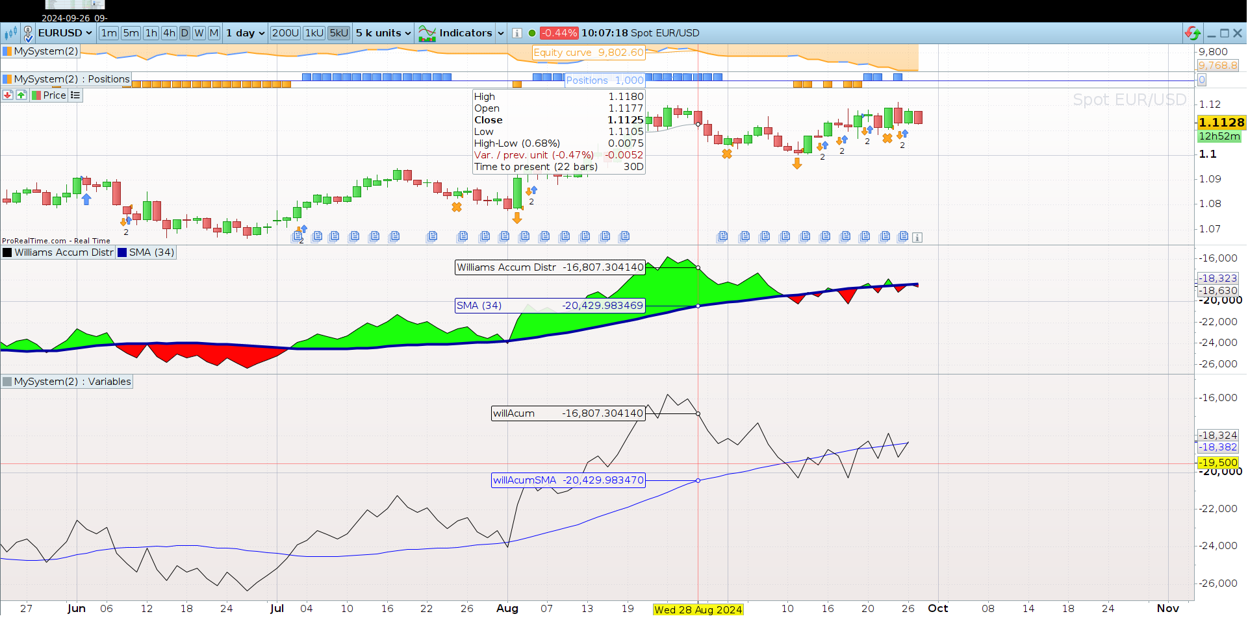Click the -0.44% change badge
1248x638 pixels.
pos(559,33)
